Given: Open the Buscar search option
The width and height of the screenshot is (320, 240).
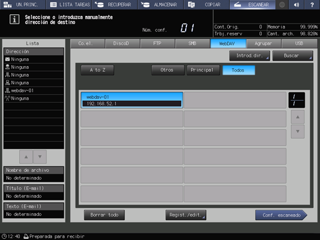Looking at the screenshot, I should click(293, 56).
